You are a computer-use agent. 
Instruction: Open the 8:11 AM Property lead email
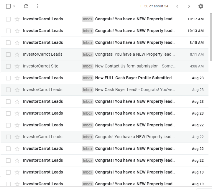coord(104,54)
